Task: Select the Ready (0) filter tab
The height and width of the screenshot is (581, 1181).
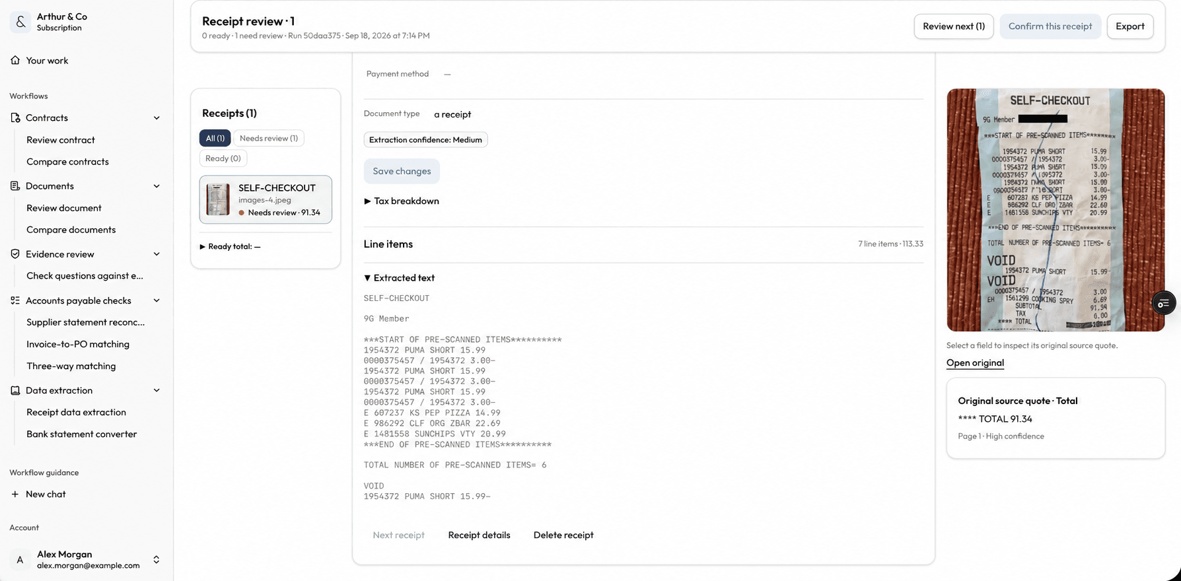Action: click(223, 158)
